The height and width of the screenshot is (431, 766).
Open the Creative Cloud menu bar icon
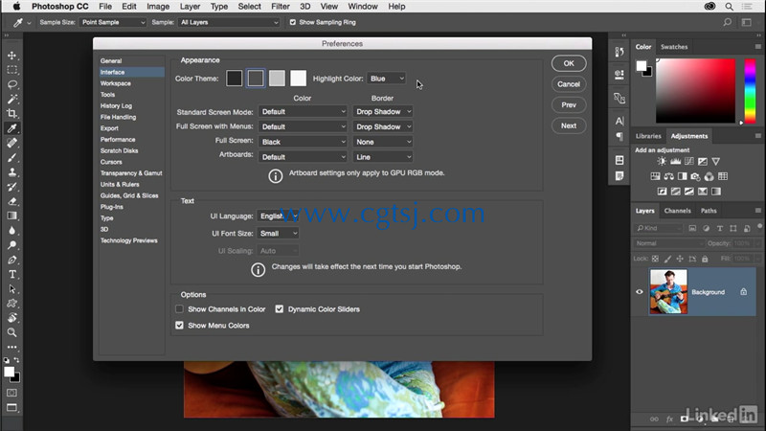tap(710, 7)
